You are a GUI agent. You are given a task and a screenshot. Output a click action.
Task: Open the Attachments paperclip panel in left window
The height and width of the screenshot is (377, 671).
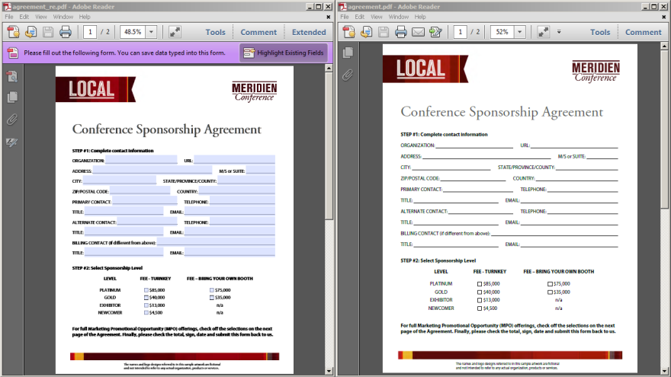(x=12, y=120)
